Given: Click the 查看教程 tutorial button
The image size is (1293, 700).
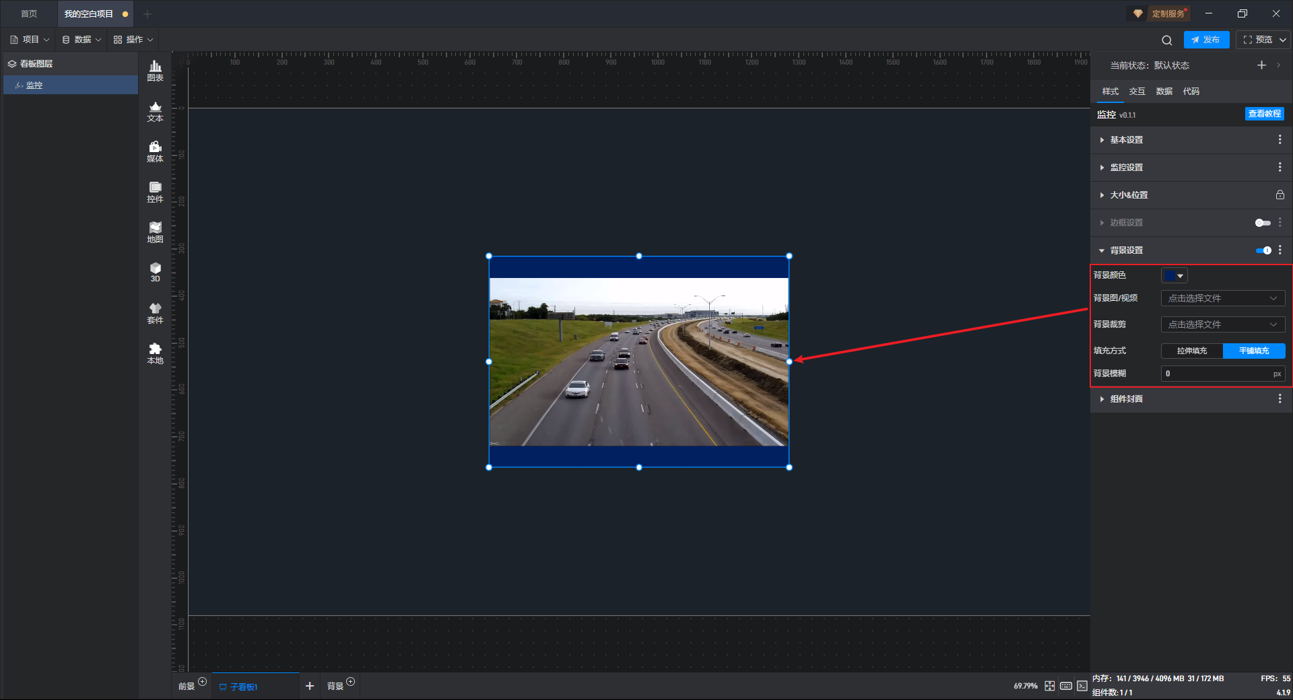Looking at the screenshot, I should (x=1264, y=114).
